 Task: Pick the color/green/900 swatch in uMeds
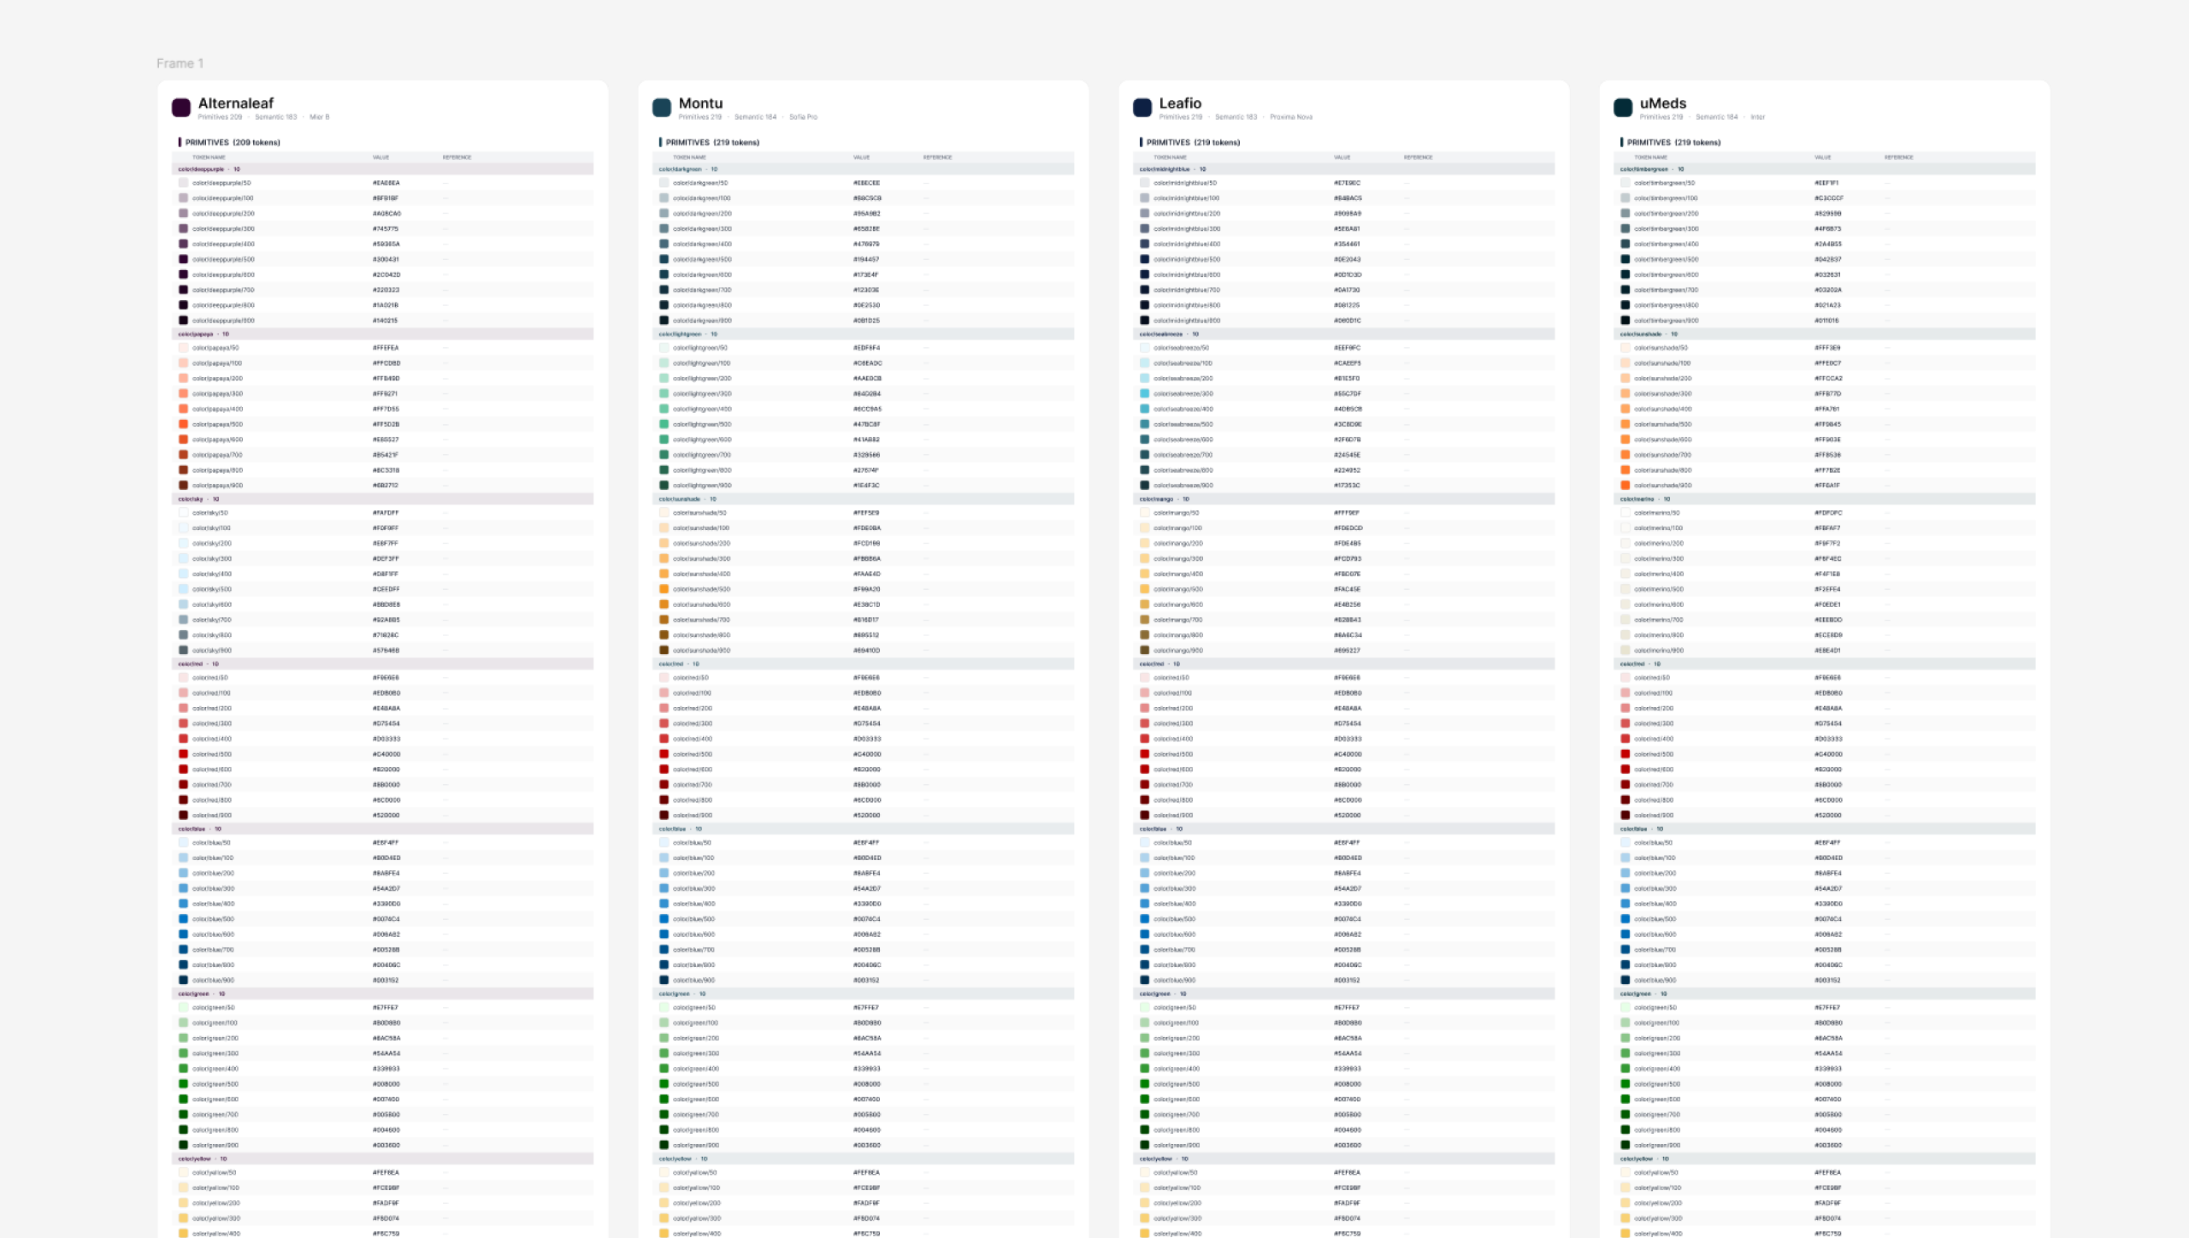tap(1625, 1145)
